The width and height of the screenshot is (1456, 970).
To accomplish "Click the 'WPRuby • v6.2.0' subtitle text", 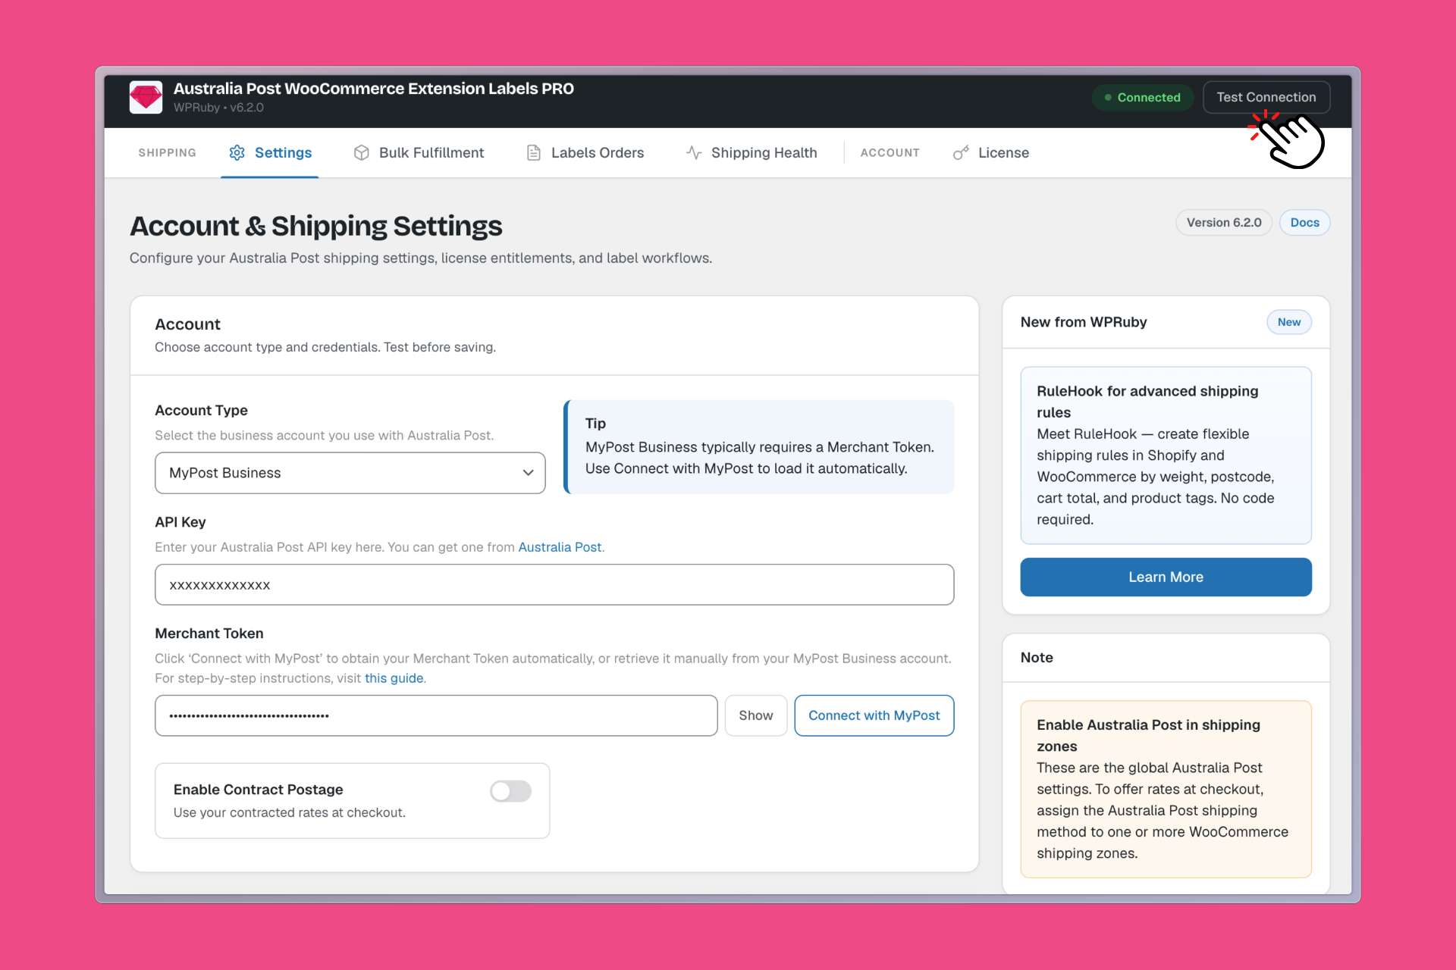I will tap(218, 108).
